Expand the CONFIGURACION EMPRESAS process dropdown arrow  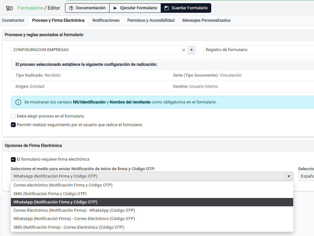click(x=191, y=50)
